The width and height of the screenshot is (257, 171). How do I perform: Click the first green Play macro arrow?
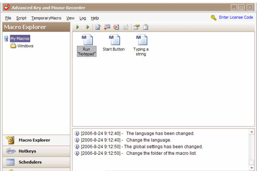78,27
